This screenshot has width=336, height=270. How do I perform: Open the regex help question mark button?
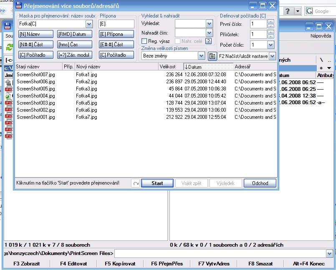209,41
